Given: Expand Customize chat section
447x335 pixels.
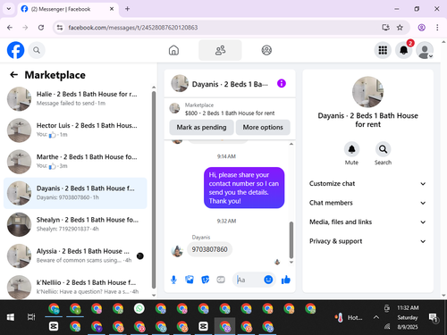Looking at the screenshot, I should (x=367, y=183).
